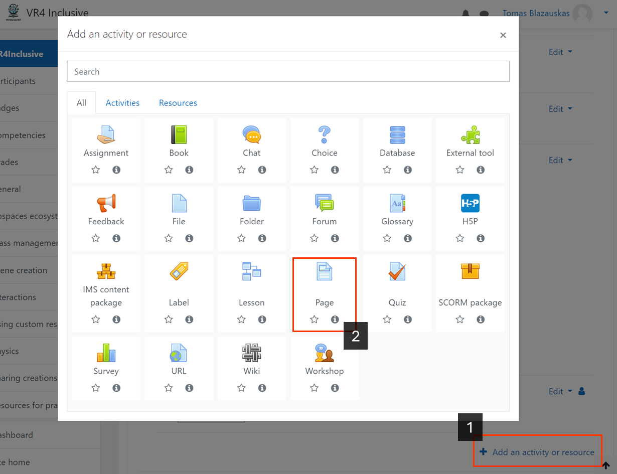Open the Forum activity option
This screenshot has height=474, width=617.
(x=324, y=203)
